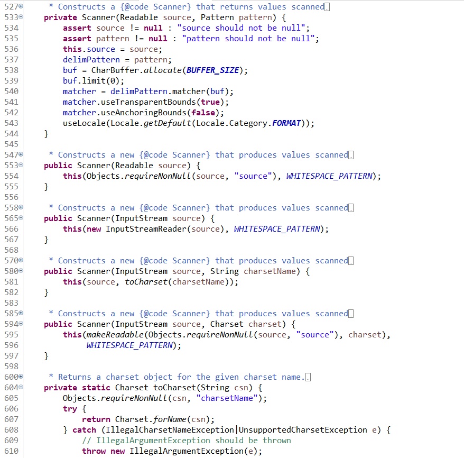Click the useLocale method call
This screenshot has height=458, width=464.
[84, 123]
